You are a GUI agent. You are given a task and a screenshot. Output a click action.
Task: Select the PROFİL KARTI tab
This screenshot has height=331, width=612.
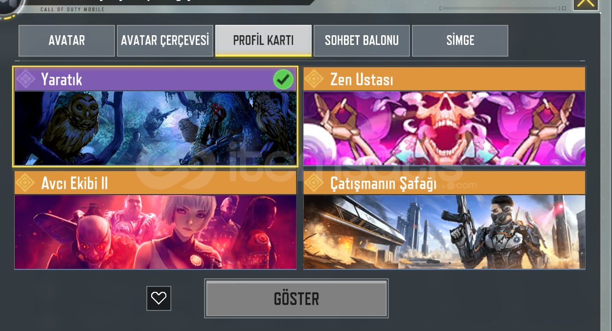(x=263, y=41)
